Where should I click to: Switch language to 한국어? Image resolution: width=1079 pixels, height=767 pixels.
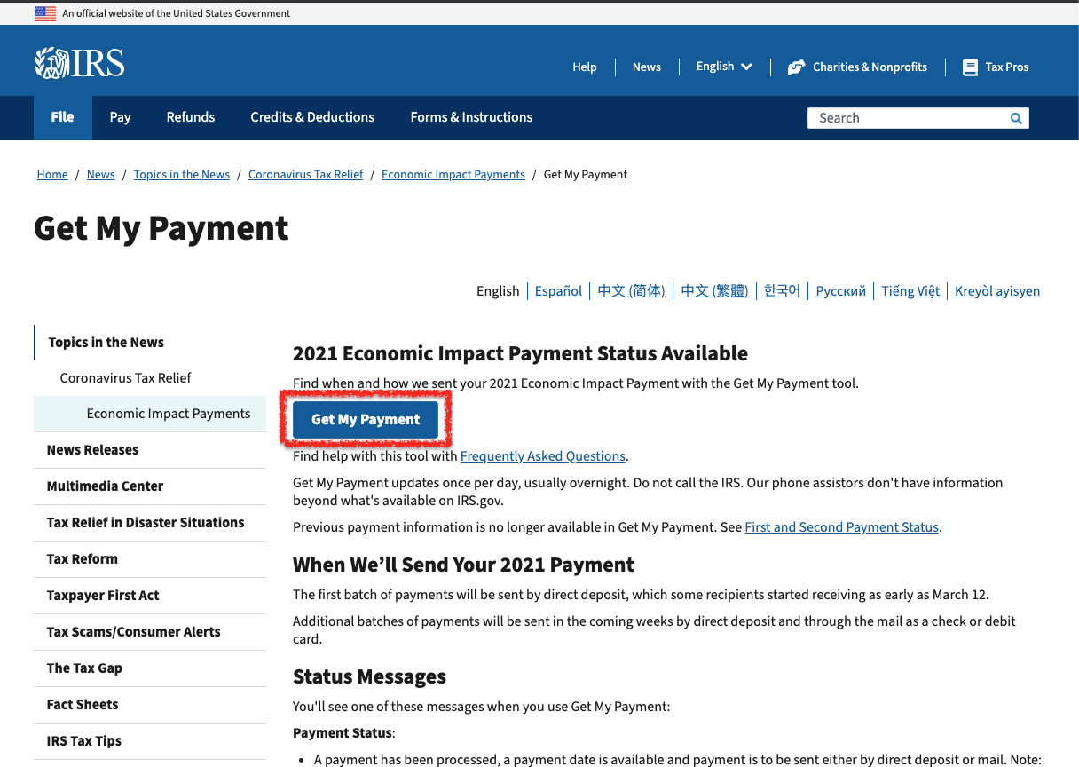coord(782,291)
